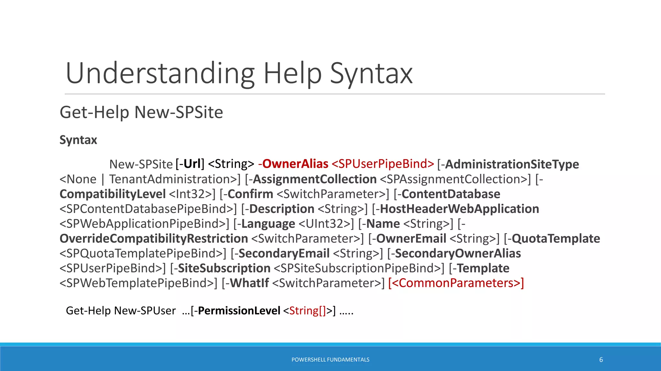This screenshot has height=371, width=661.
Task: Click the QuotaTemplate parameter
Action: tap(556, 239)
